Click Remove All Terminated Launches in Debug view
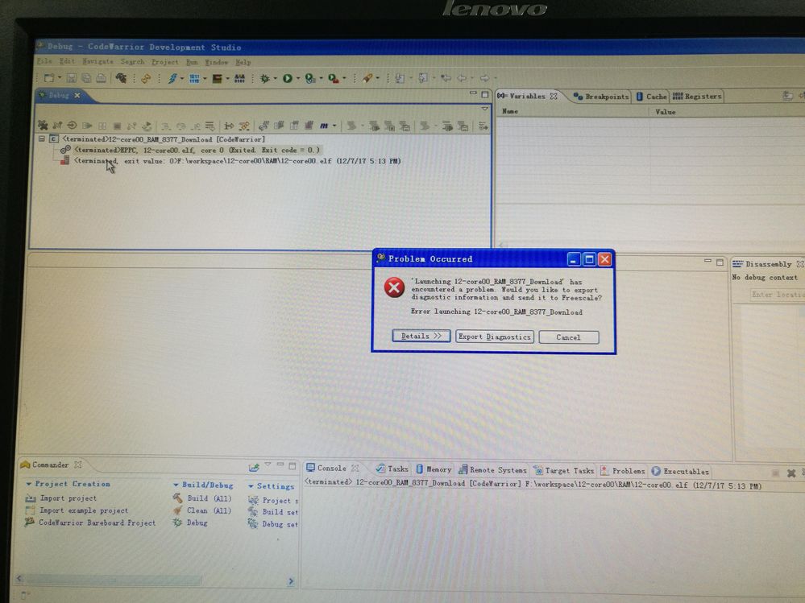The width and height of the screenshot is (805, 603). pos(43,125)
